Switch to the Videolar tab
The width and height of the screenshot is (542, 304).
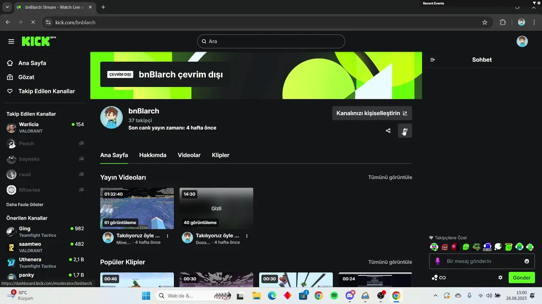pos(189,155)
